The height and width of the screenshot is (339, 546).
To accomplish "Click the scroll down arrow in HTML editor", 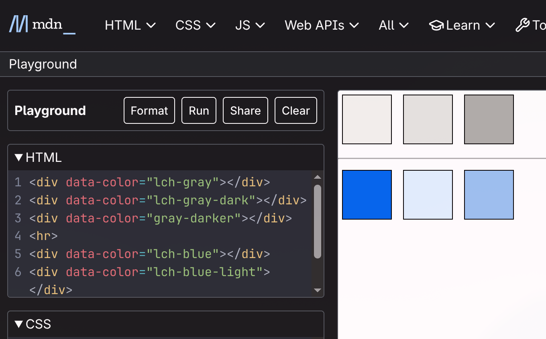I will [x=318, y=290].
